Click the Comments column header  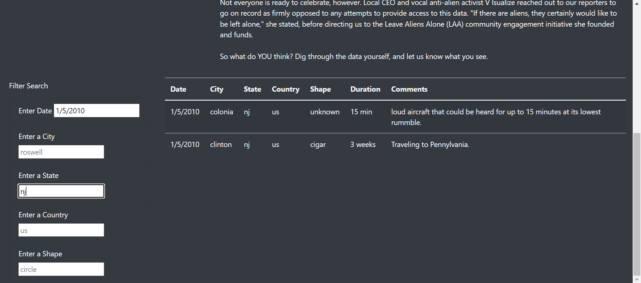click(409, 89)
